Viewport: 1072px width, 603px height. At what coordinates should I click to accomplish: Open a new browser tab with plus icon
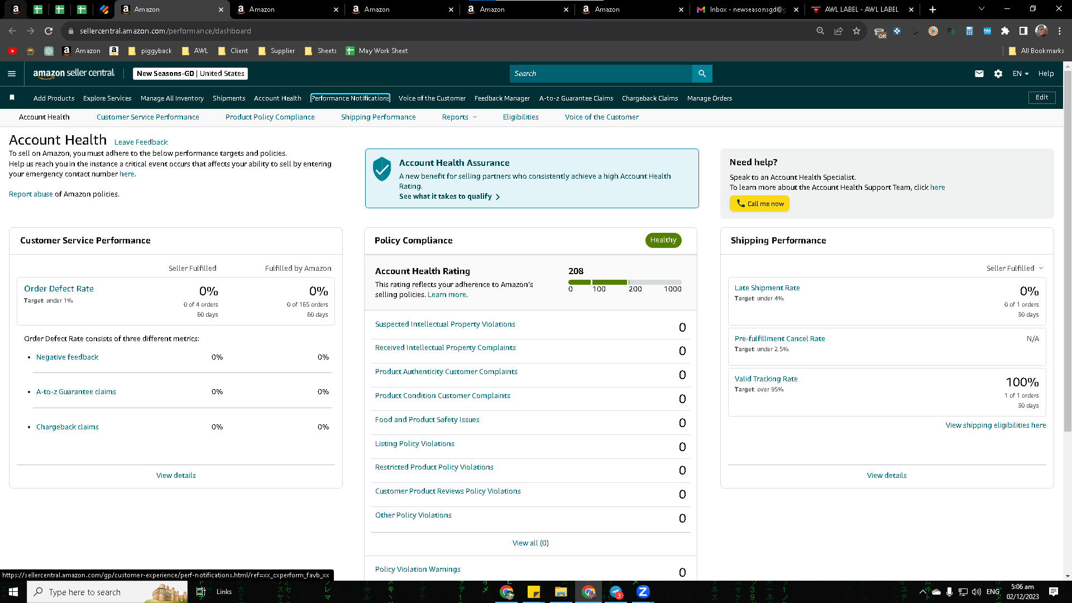pos(932,9)
